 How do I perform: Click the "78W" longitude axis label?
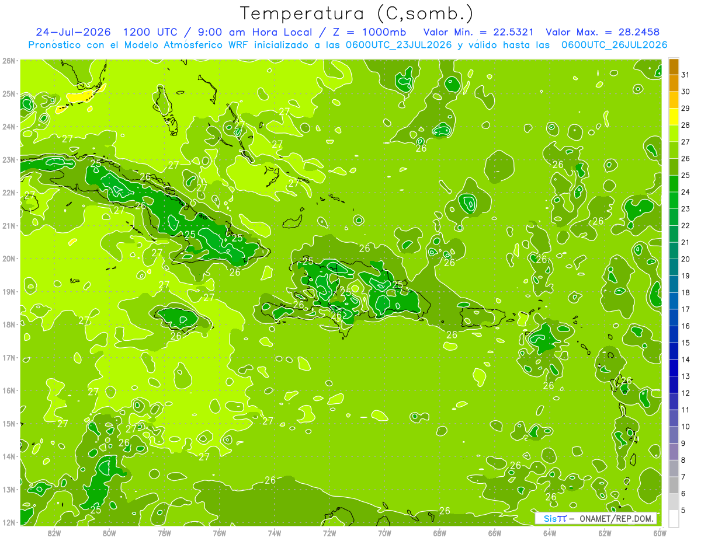(164, 533)
